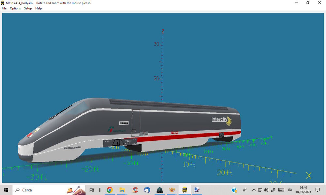This screenshot has width=326, height=195.
Task: Open the dark green dome app on the taskbar
Action: pyautogui.click(x=159, y=190)
